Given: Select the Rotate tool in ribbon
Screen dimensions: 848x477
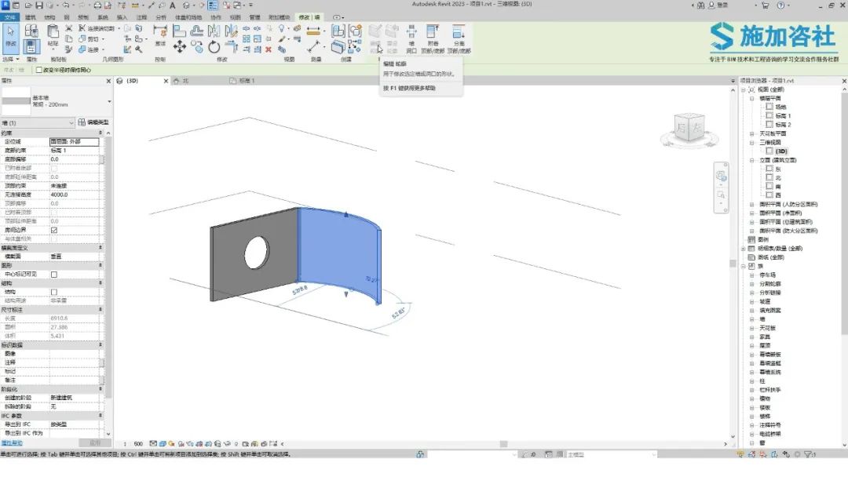Looking at the screenshot, I should tap(214, 47).
